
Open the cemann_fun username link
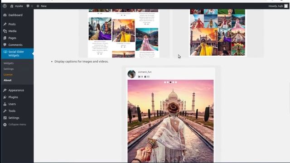coord(145,72)
